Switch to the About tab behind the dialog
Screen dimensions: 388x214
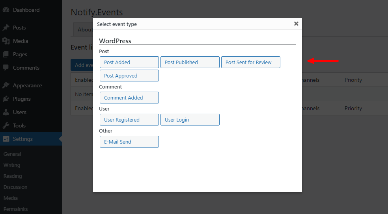(x=83, y=30)
